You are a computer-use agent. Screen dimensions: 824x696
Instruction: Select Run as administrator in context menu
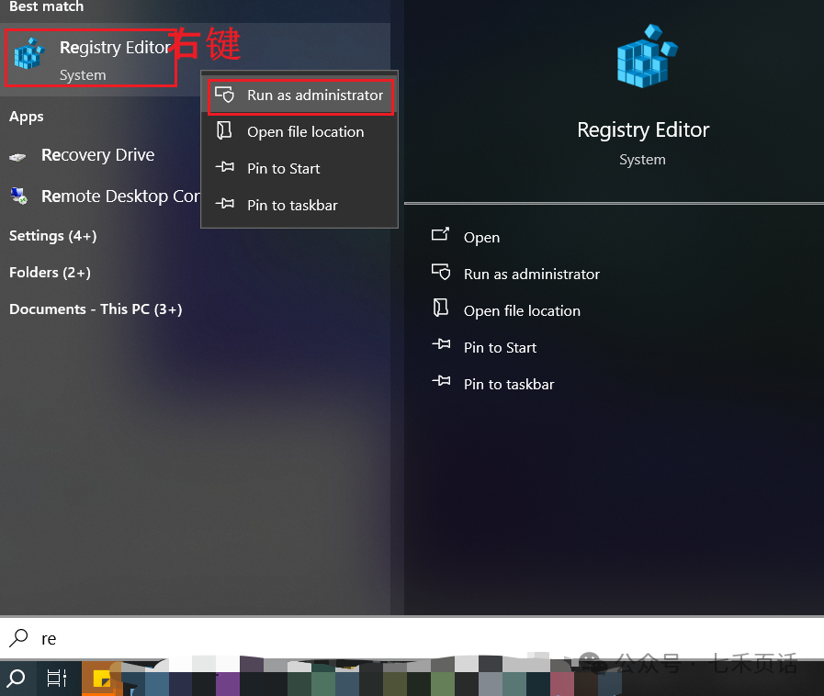point(299,95)
